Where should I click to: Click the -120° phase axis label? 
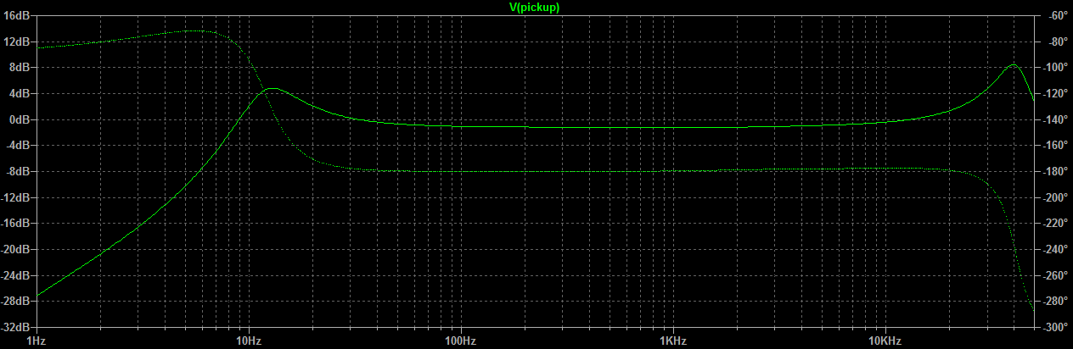pyautogui.click(x=1055, y=93)
